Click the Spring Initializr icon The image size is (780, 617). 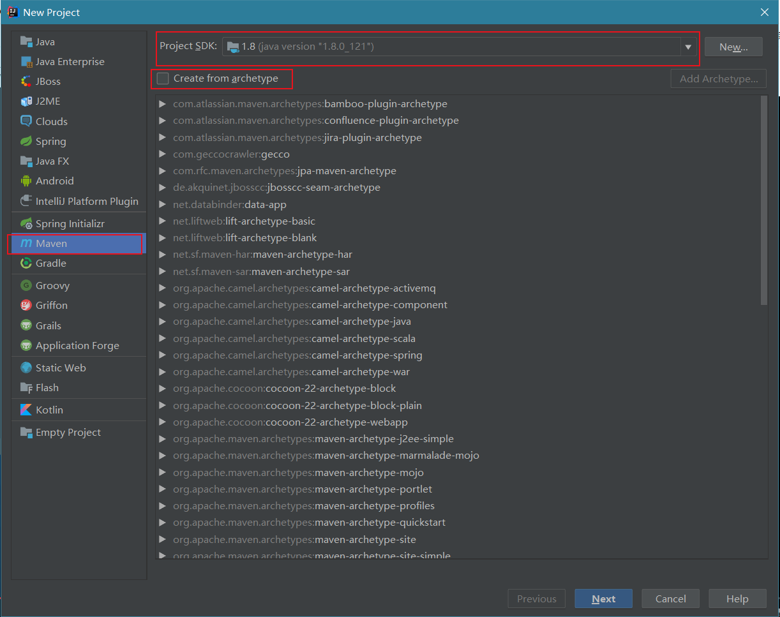click(26, 223)
